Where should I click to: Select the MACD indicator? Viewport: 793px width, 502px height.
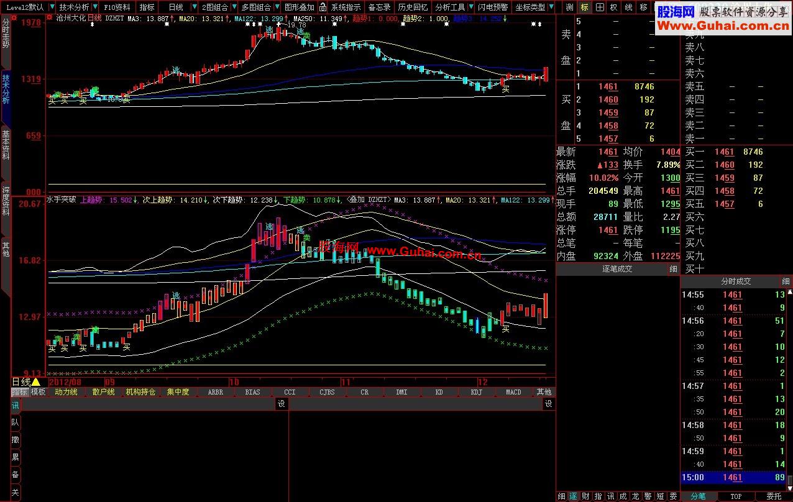coord(513,392)
